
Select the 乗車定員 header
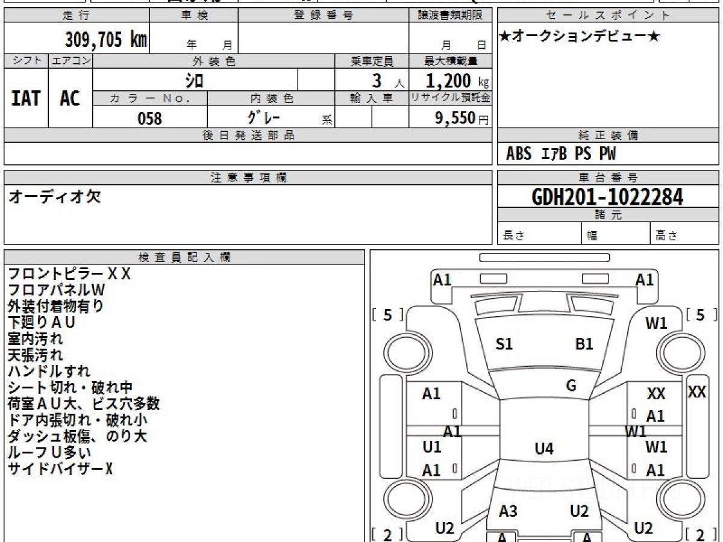[372, 61]
